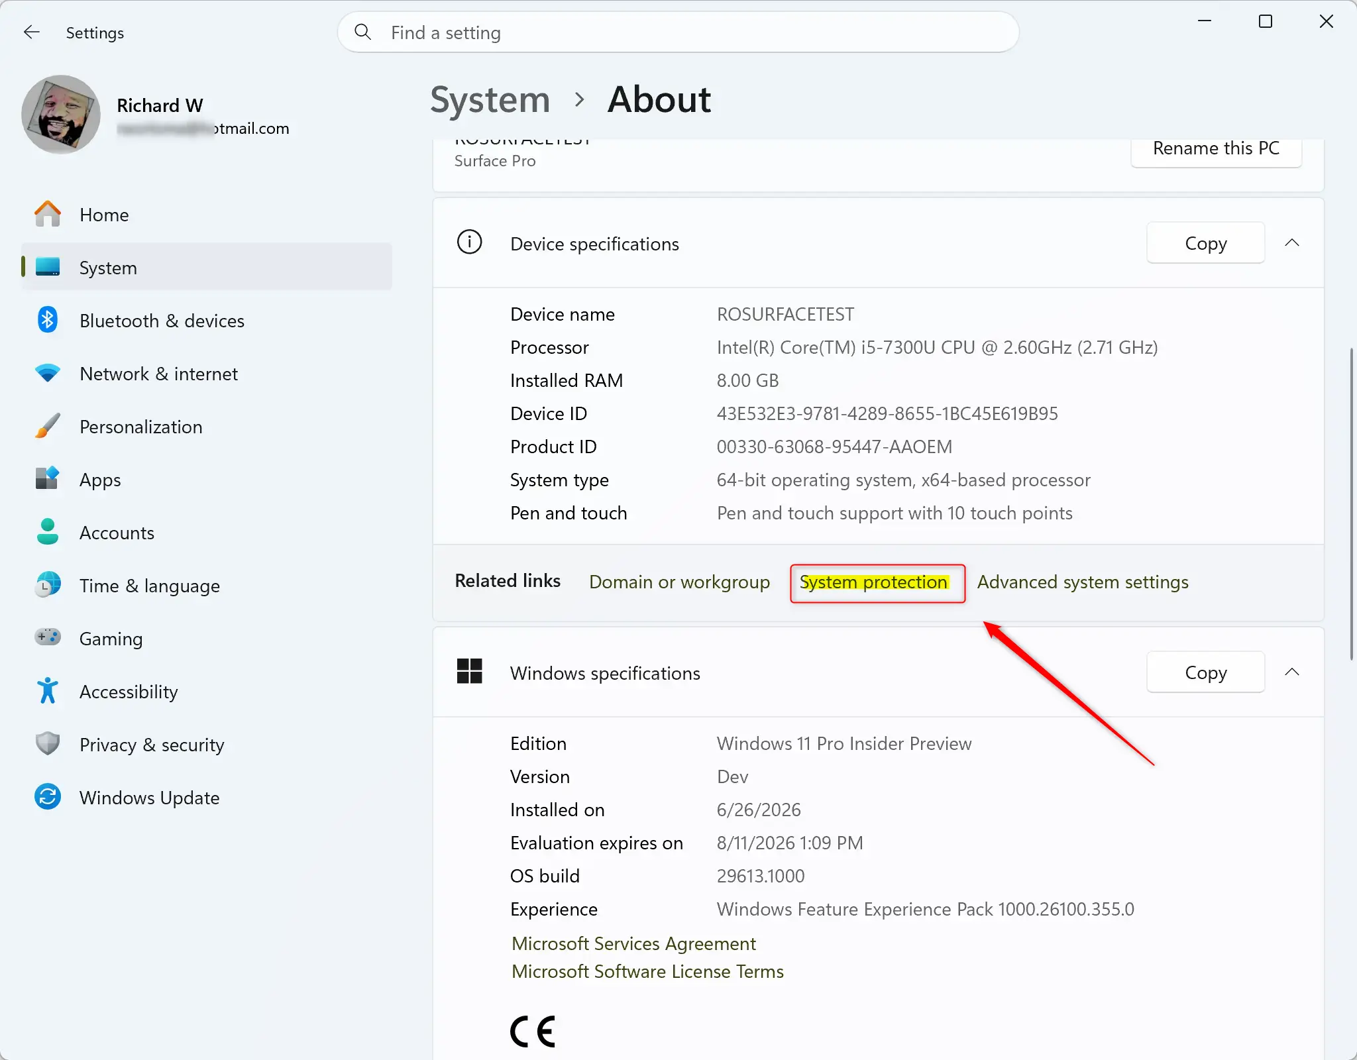The height and width of the screenshot is (1060, 1357).
Task: Click the Intel Core i5-7300U processor value
Action: [x=937, y=347]
